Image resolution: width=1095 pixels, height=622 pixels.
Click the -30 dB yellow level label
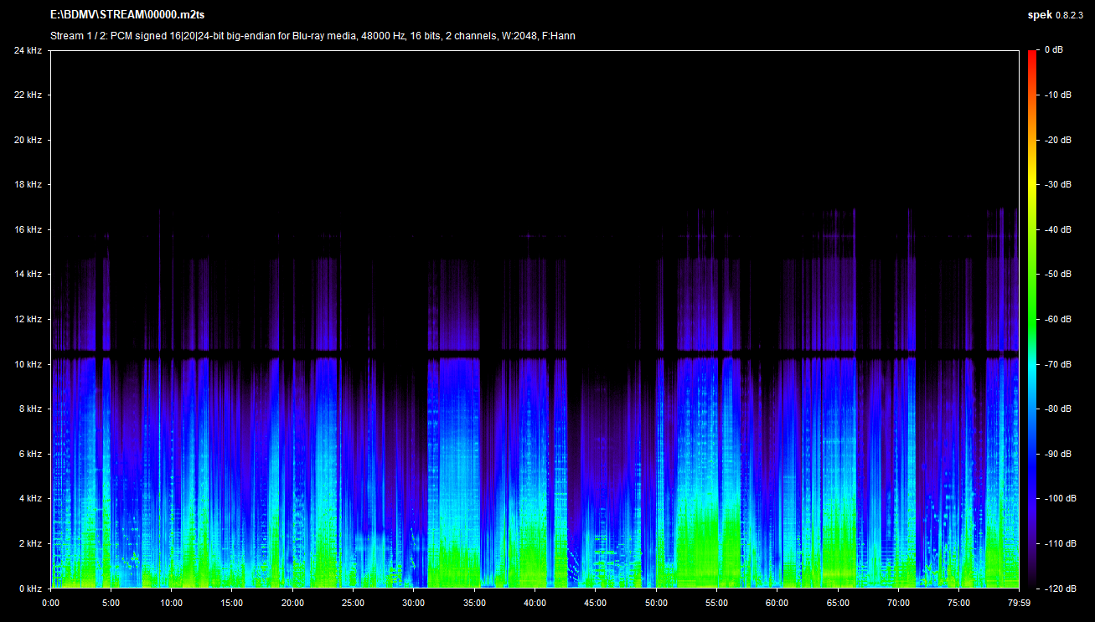click(1057, 184)
